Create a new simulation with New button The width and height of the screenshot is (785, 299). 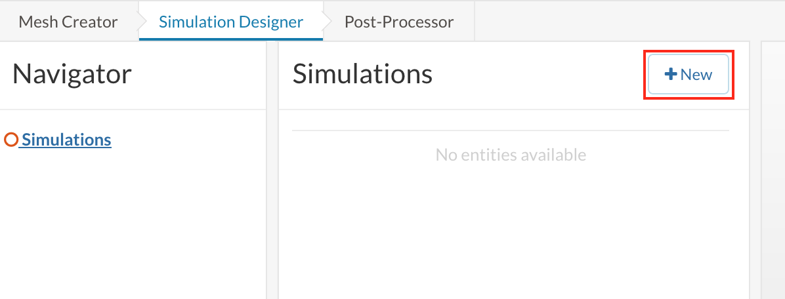(689, 75)
